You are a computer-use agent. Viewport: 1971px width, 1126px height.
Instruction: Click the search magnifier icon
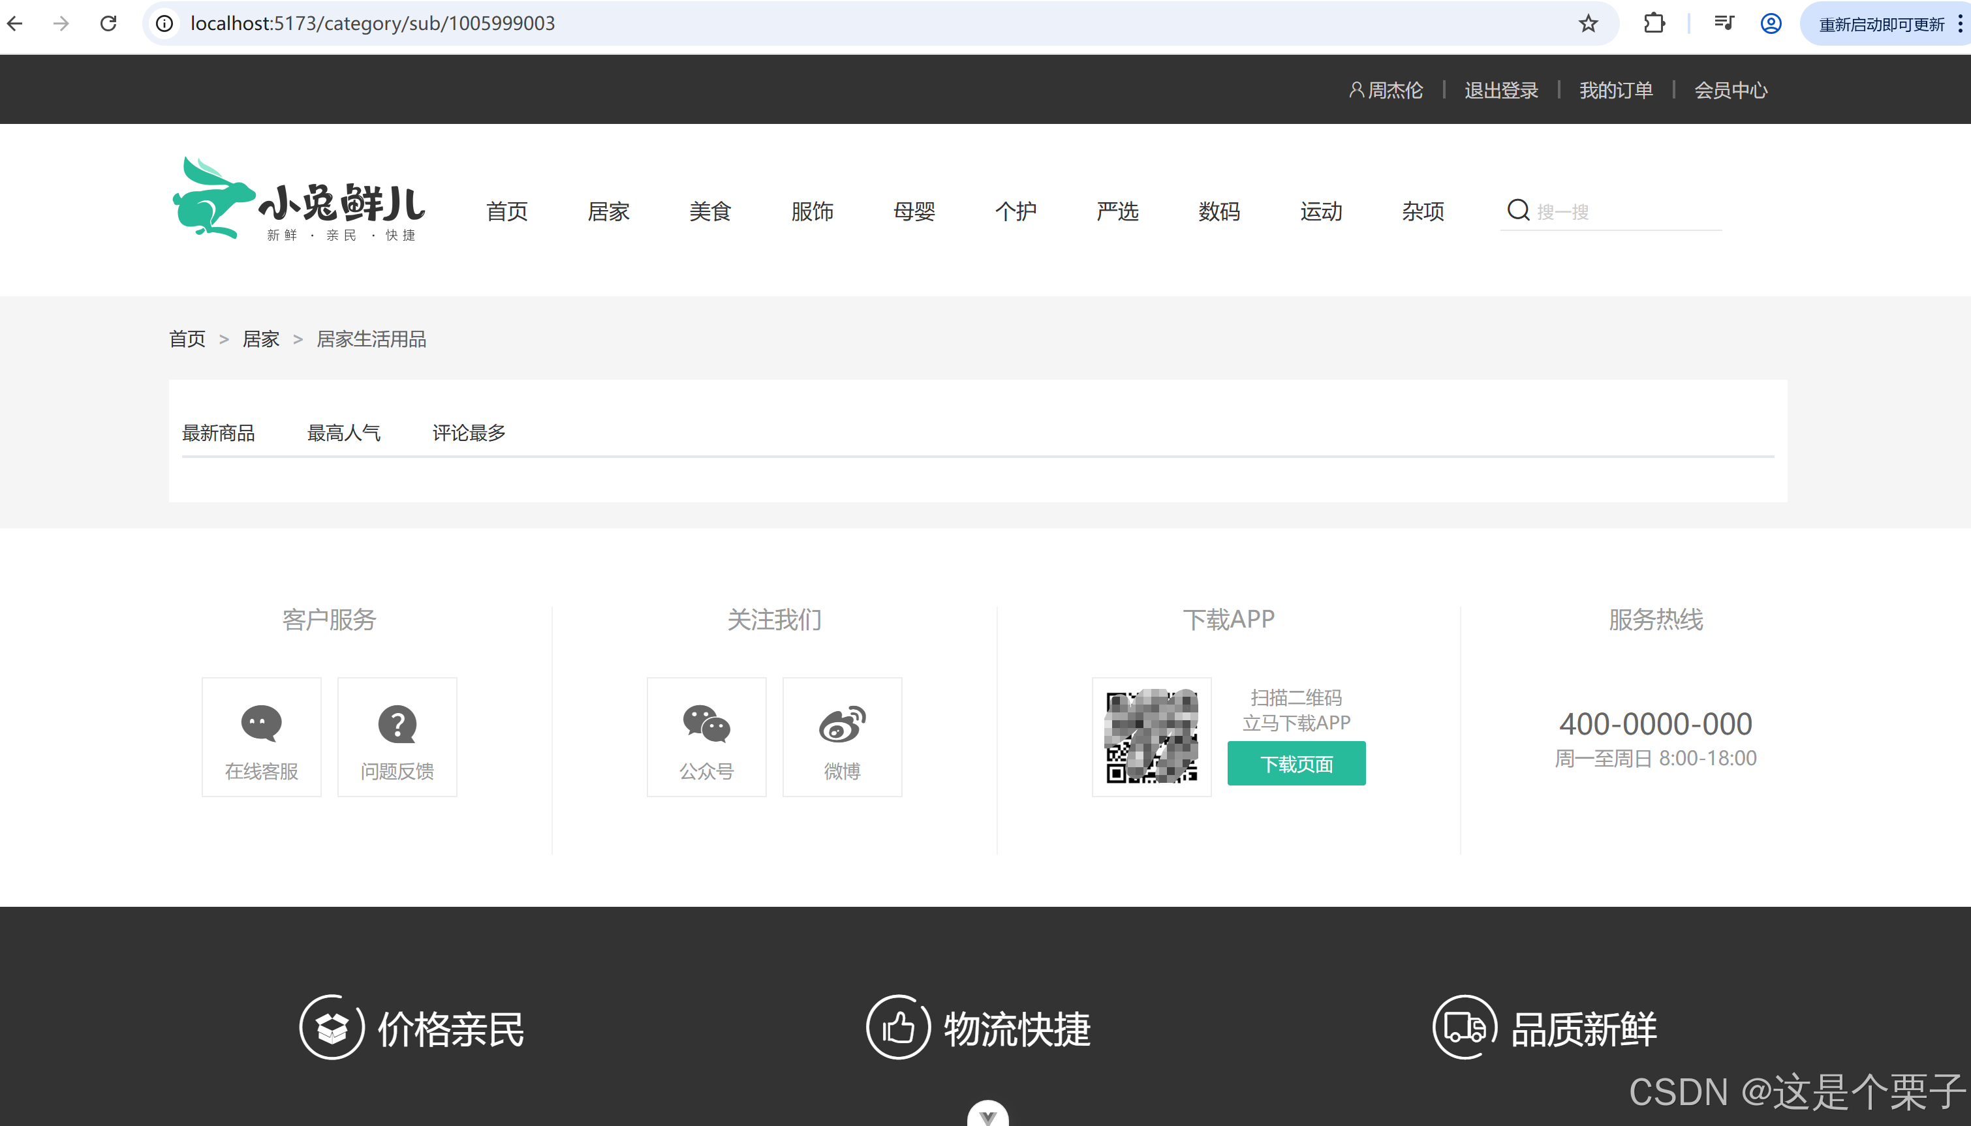(x=1517, y=210)
